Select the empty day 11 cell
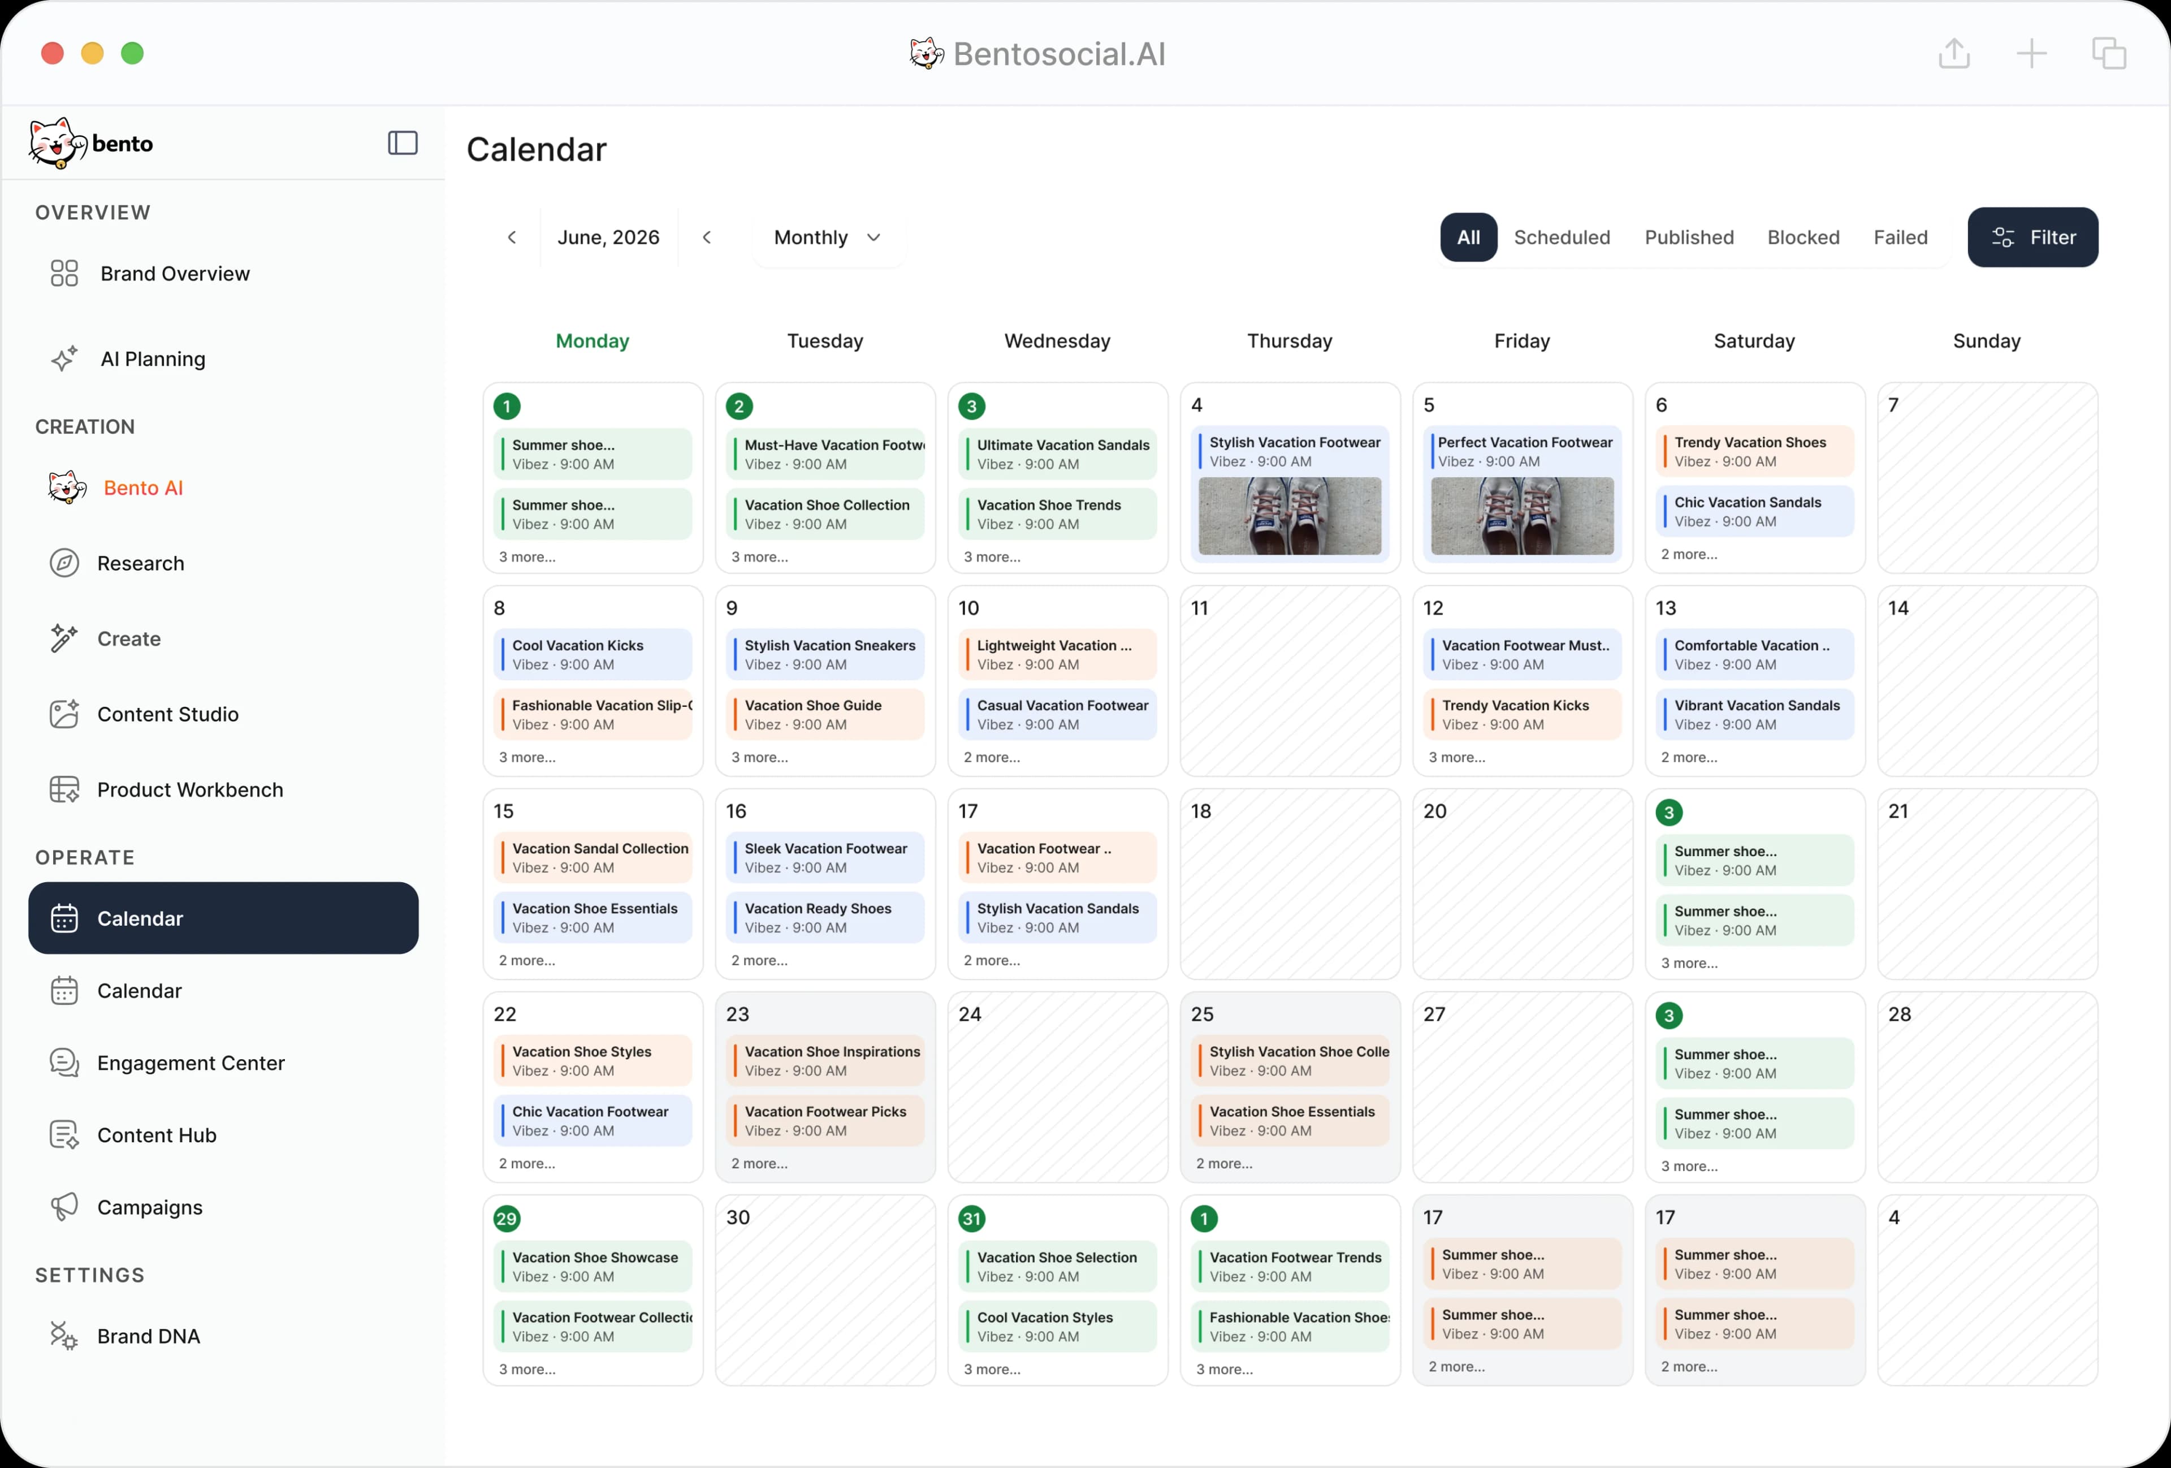The height and width of the screenshot is (1468, 2171). click(x=1289, y=681)
